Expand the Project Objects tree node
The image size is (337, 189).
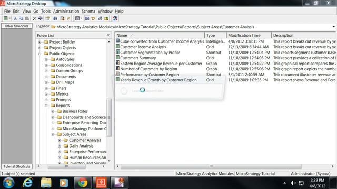[40, 48]
